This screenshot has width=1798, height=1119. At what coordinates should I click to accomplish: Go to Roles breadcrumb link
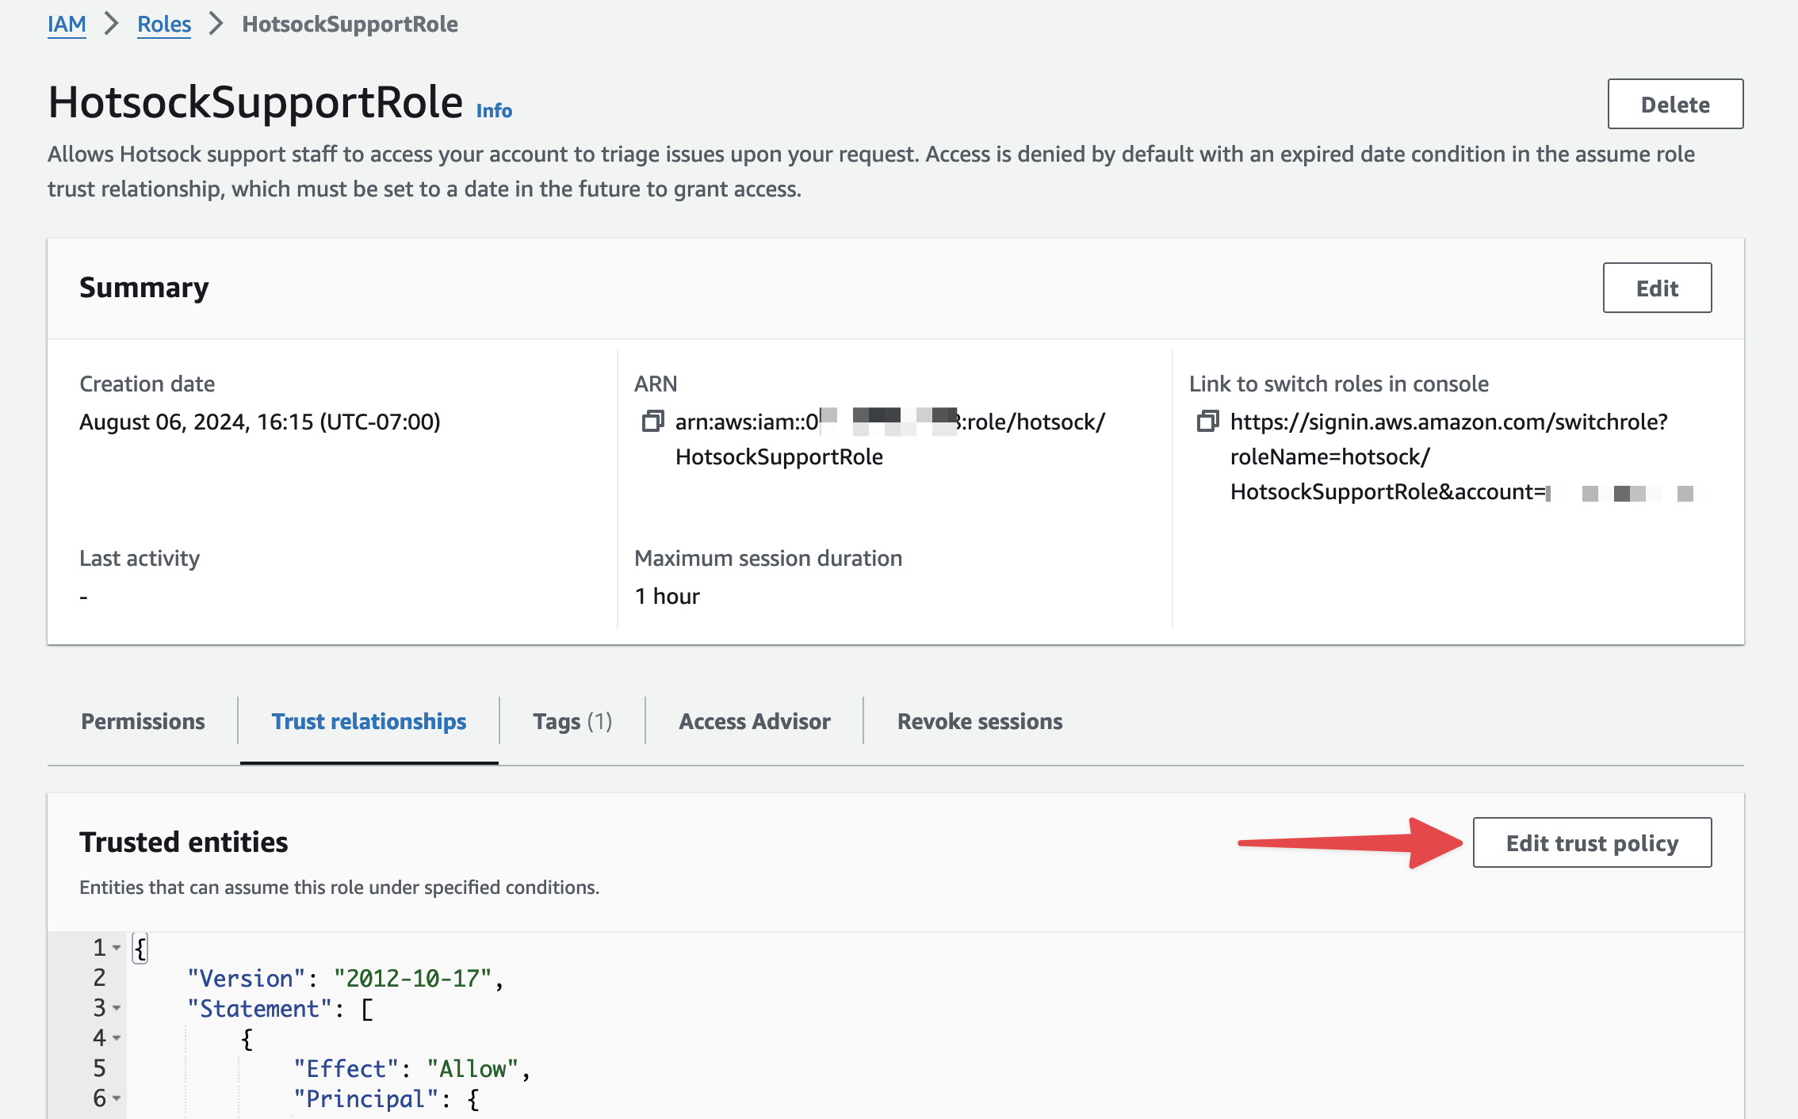(164, 24)
